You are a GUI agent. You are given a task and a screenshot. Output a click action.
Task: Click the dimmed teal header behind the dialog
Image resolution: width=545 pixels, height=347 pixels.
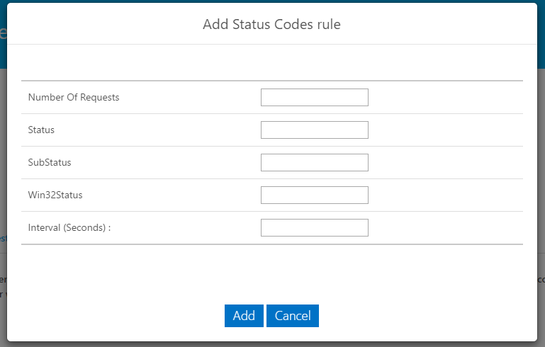[x=3, y=34]
